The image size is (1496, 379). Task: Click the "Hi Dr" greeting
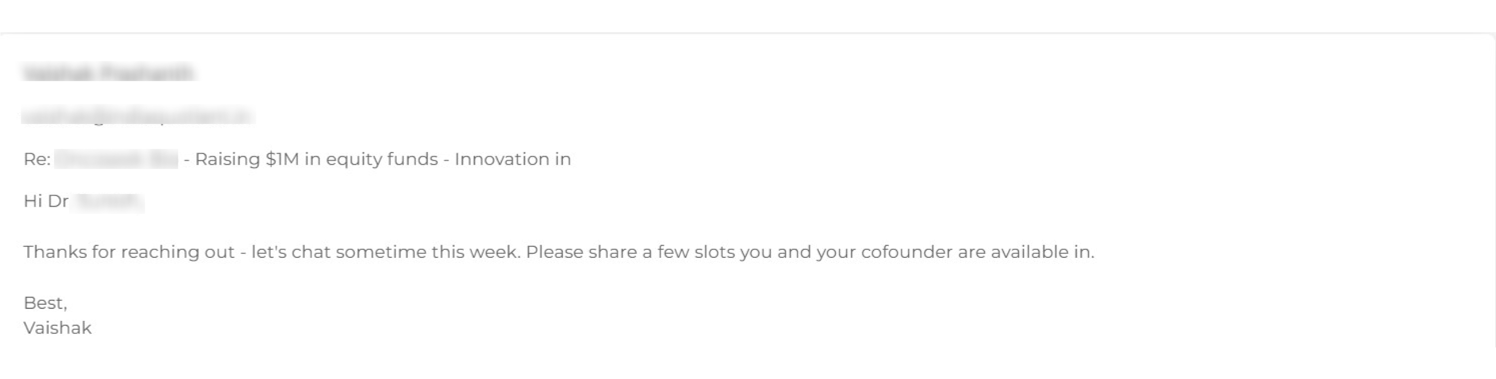[x=46, y=202]
